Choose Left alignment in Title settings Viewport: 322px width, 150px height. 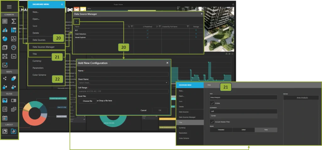244,112
